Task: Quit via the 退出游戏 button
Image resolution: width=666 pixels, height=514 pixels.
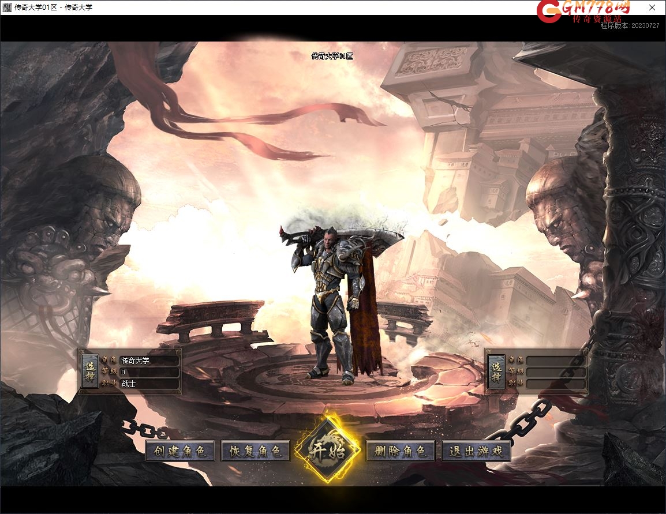Action: 476,451
